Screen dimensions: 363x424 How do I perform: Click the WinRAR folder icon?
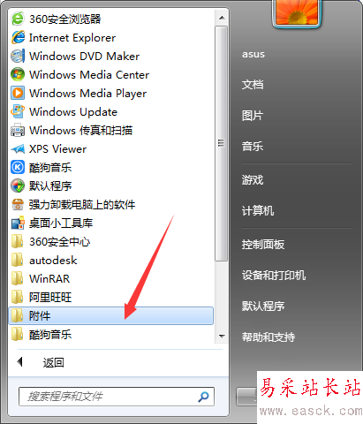coord(17,279)
